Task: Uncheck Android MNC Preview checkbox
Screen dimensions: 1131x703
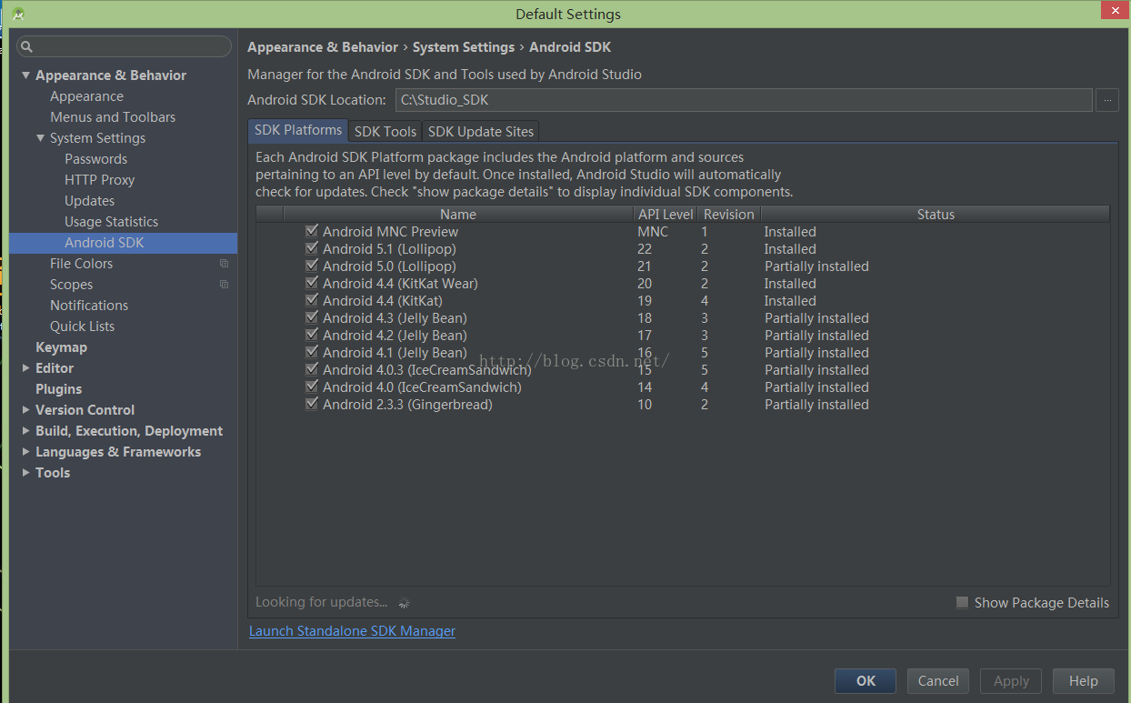Action: tap(312, 231)
